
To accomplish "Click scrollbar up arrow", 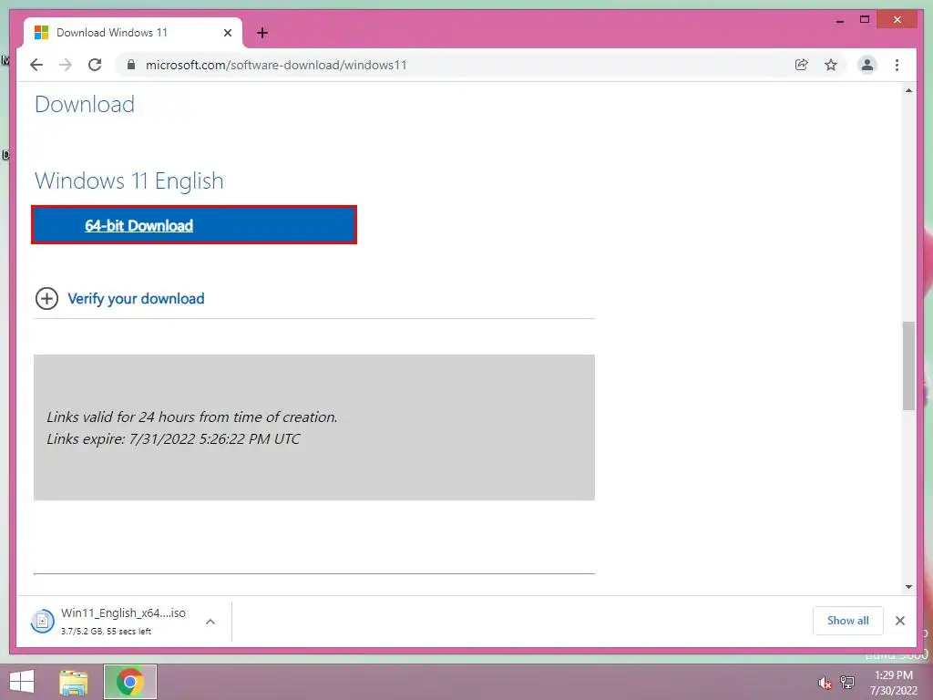I will coord(908,91).
